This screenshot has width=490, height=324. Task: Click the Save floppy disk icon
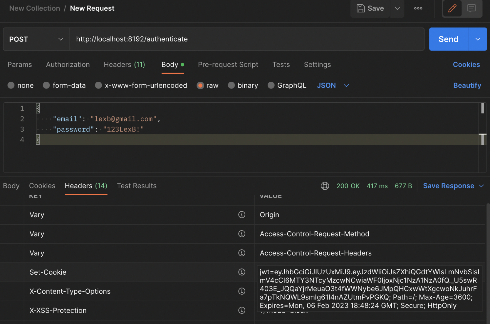[360, 8]
